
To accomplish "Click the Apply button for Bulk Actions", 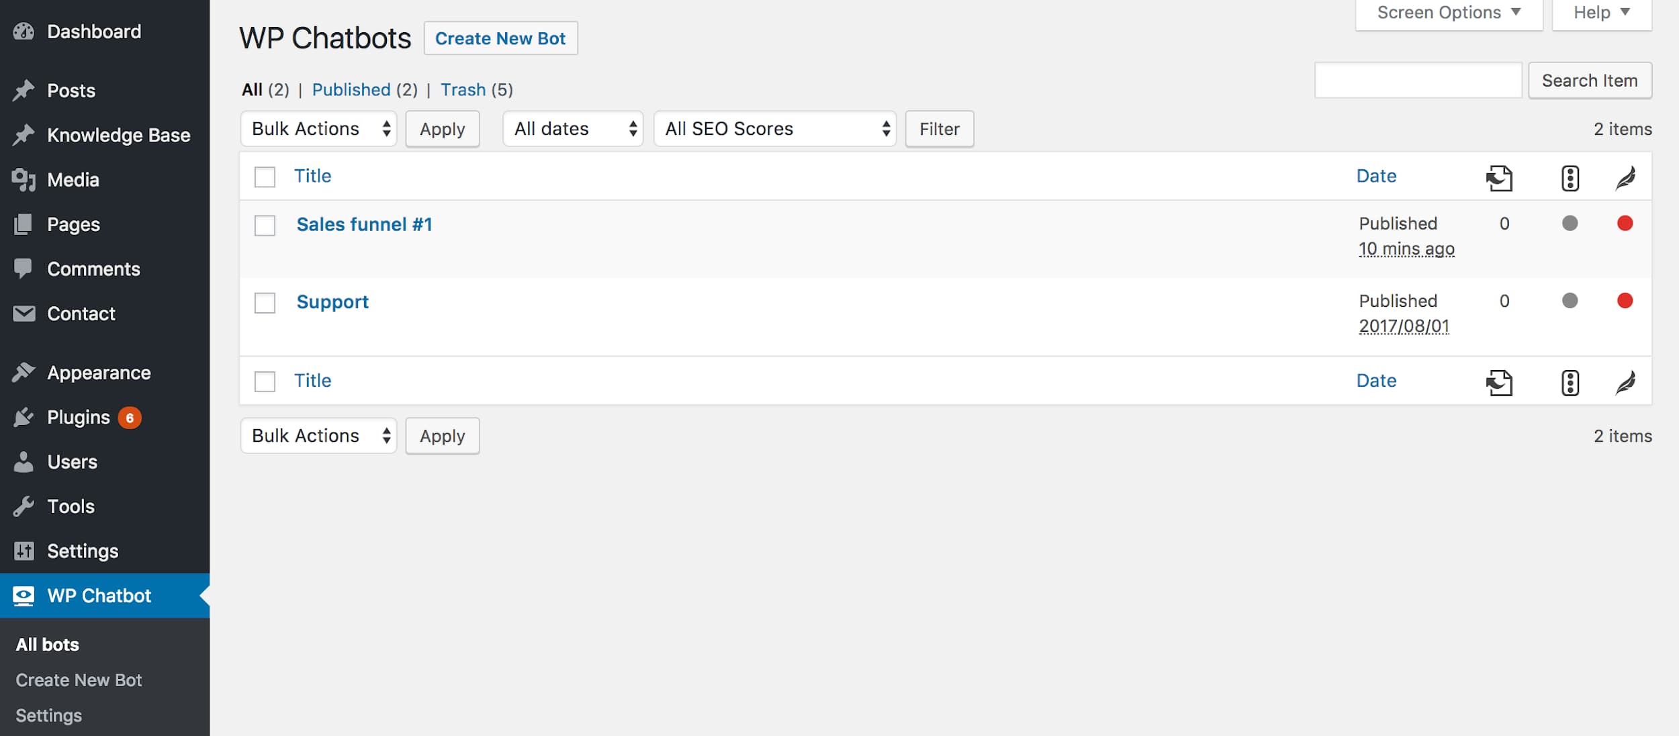I will pyautogui.click(x=442, y=128).
